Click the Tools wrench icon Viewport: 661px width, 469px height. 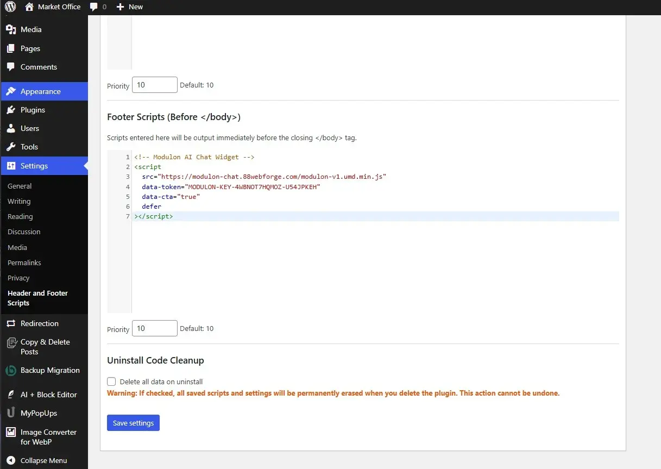point(11,147)
